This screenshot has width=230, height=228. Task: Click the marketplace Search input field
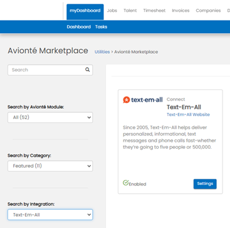point(50,70)
